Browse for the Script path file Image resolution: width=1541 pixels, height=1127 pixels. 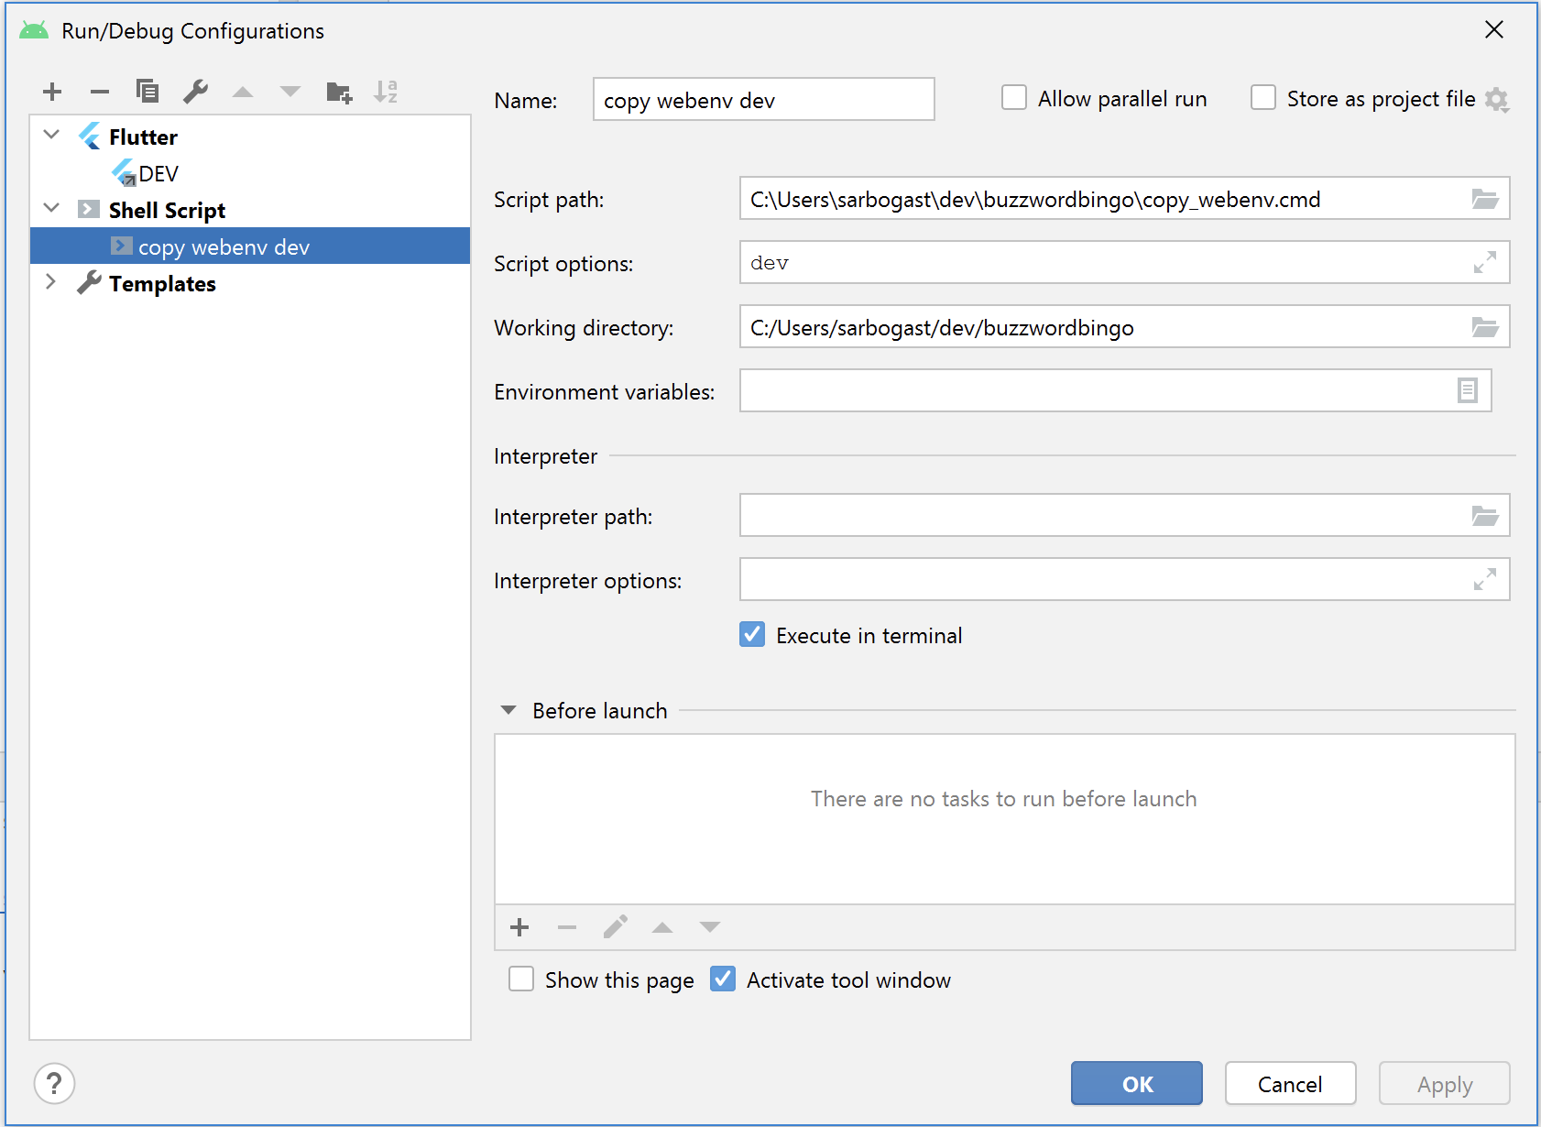click(1485, 199)
